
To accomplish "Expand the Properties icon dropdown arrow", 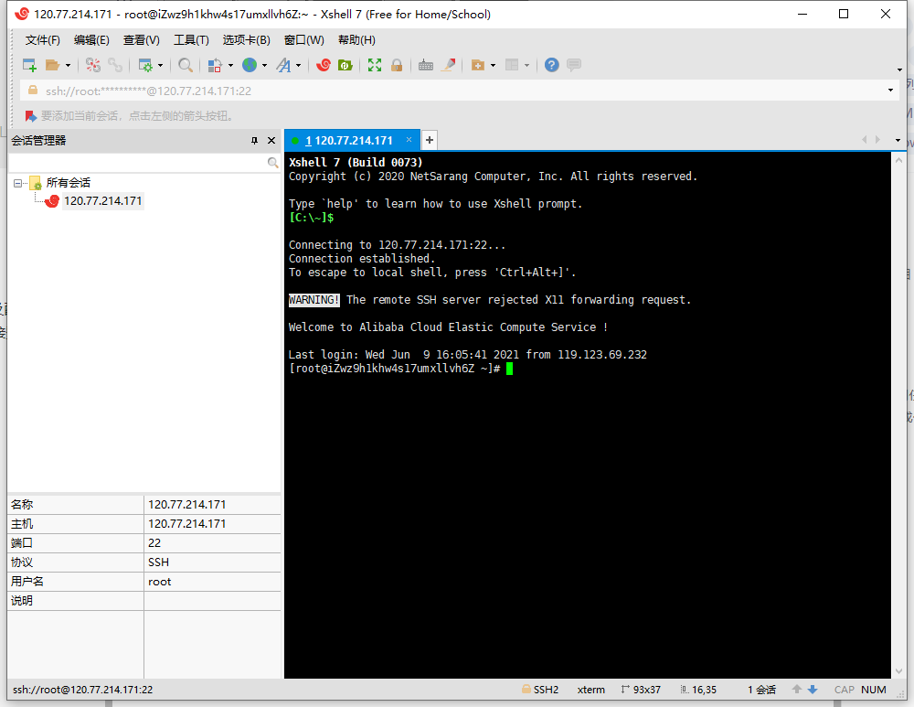I will point(160,65).
